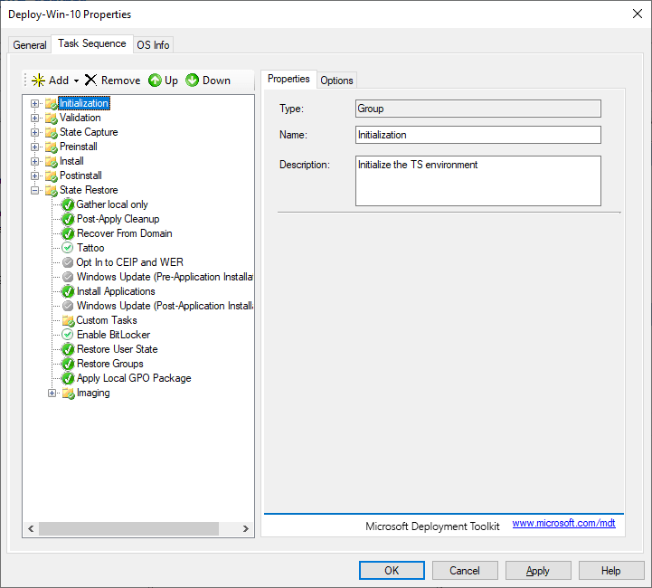Click the green checkmark beside Install Applications
The width and height of the screenshot is (652, 588).
[x=68, y=291]
